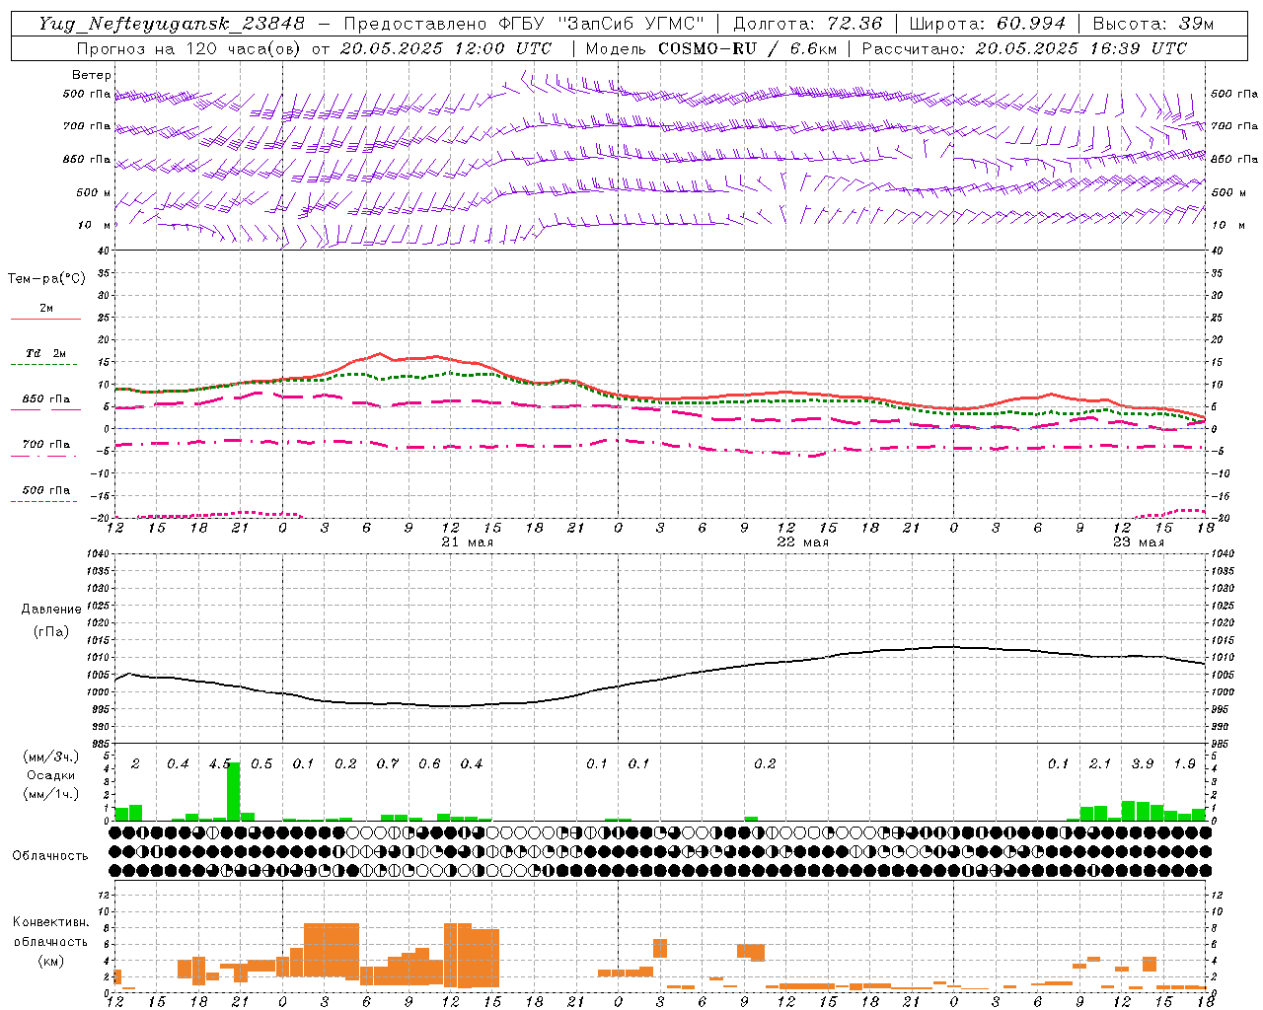Click the Конвективн. облачность label
The height and width of the screenshot is (1010, 1263).
(x=50, y=931)
